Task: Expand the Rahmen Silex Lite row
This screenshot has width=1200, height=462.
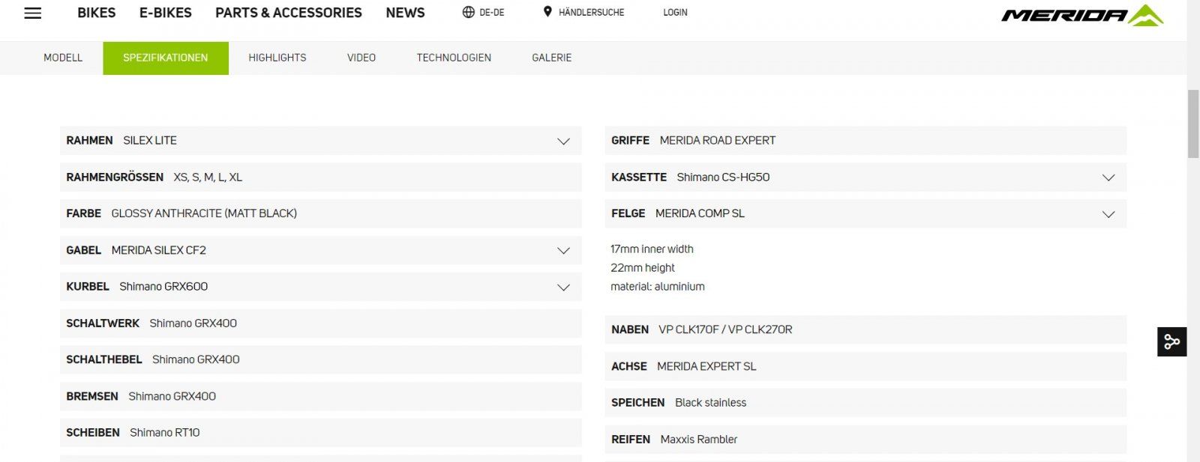Action: 563,141
